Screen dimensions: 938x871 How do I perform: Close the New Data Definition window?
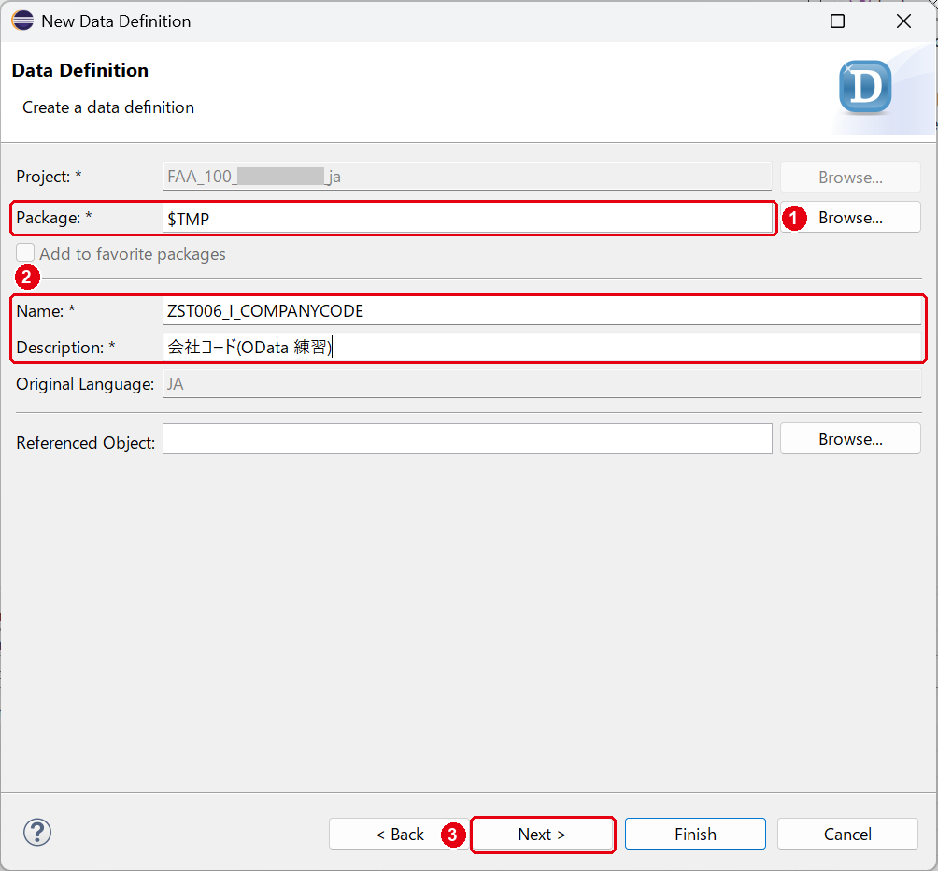click(903, 21)
